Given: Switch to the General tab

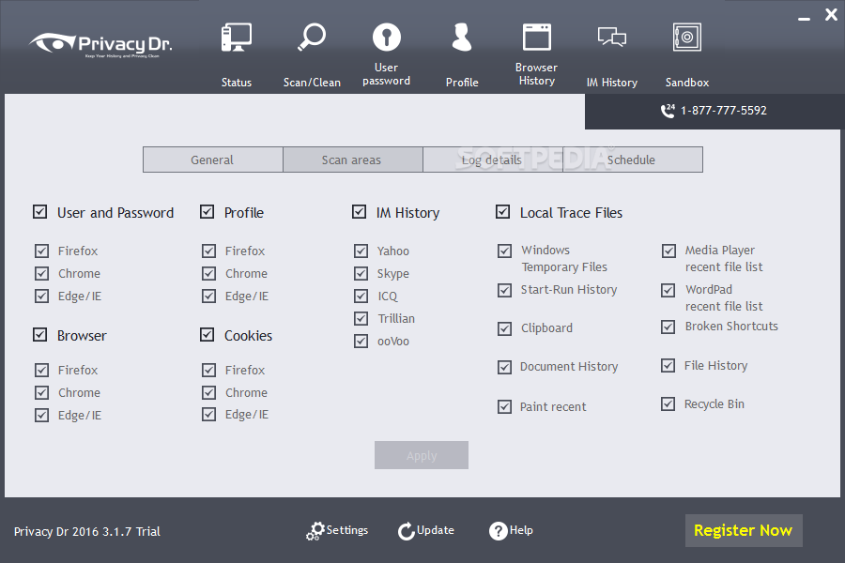Looking at the screenshot, I should tap(213, 160).
